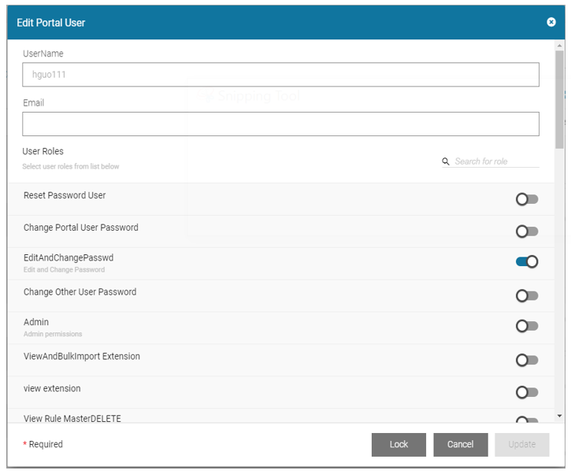Image resolution: width=571 pixels, height=474 pixels.
Task: Click the Lock button
Action: pyautogui.click(x=399, y=445)
